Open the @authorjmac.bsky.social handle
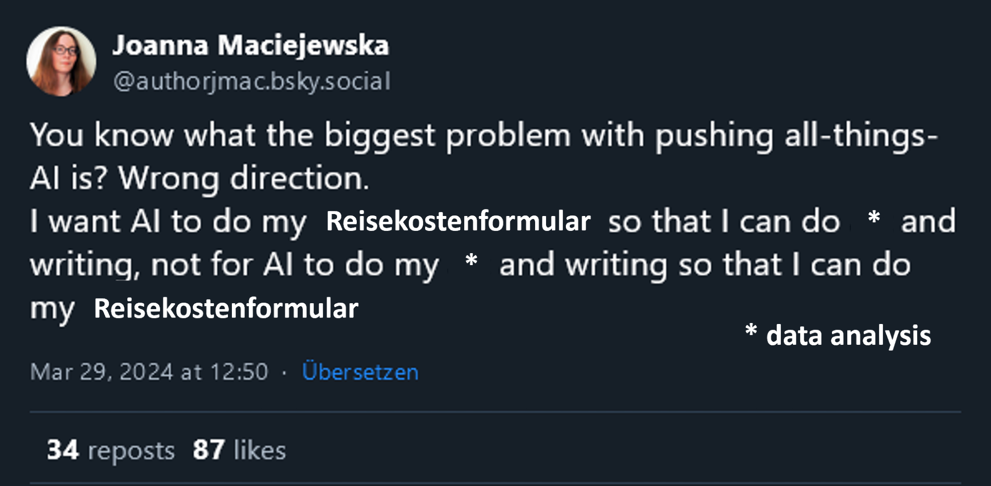The width and height of the screenshot is (991, 486). (x=252, y=81)
